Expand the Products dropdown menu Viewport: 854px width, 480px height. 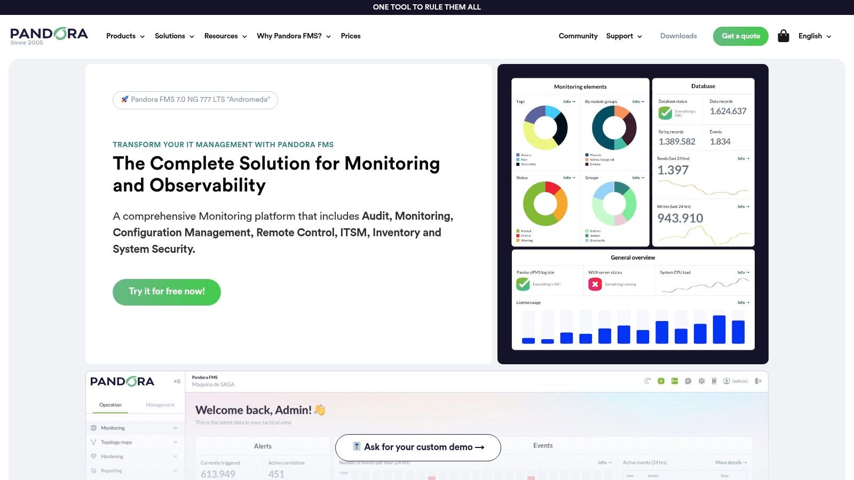tap(125, 36)
